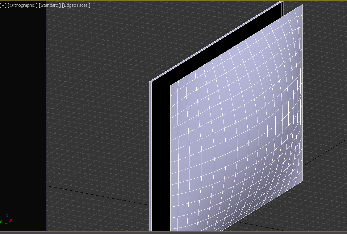Click the XYZ axis tripod icon
347x234 pixels.
click(6, 219)
